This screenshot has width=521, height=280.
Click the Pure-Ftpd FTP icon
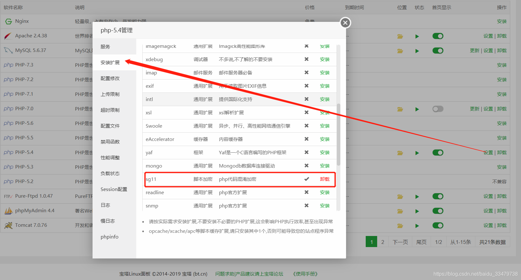click(x=8, y=196)
